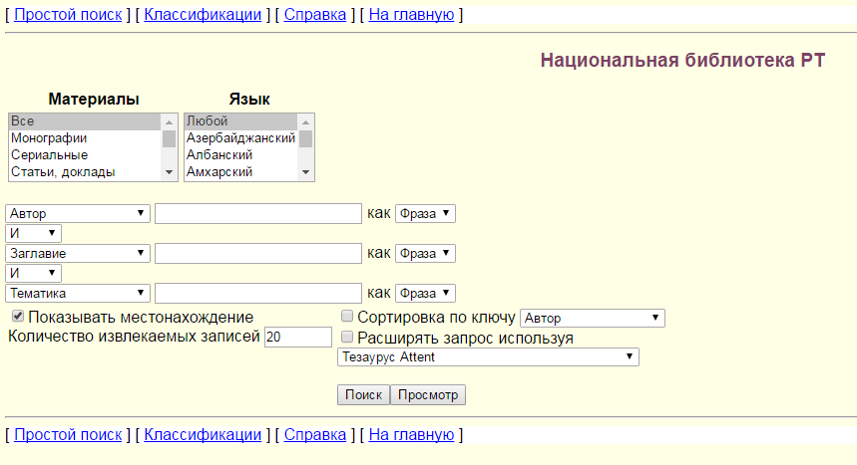This screenshot has height=465, width=857.
Task: Focus the Заглавие search text field
Action: click(x=258, y=253)
